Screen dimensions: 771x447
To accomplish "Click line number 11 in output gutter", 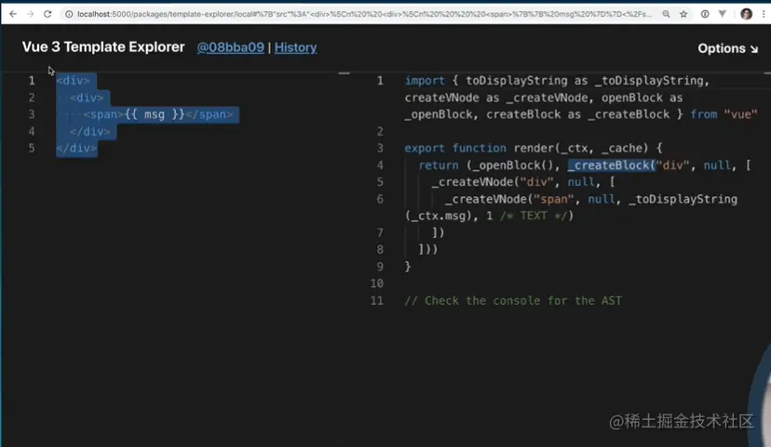I will (x=377, y=301).
